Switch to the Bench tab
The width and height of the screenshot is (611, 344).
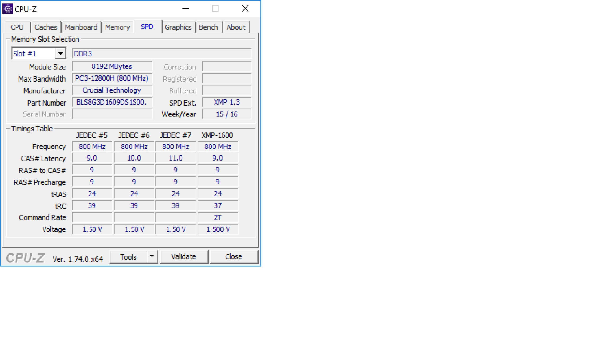coord(208,27)
